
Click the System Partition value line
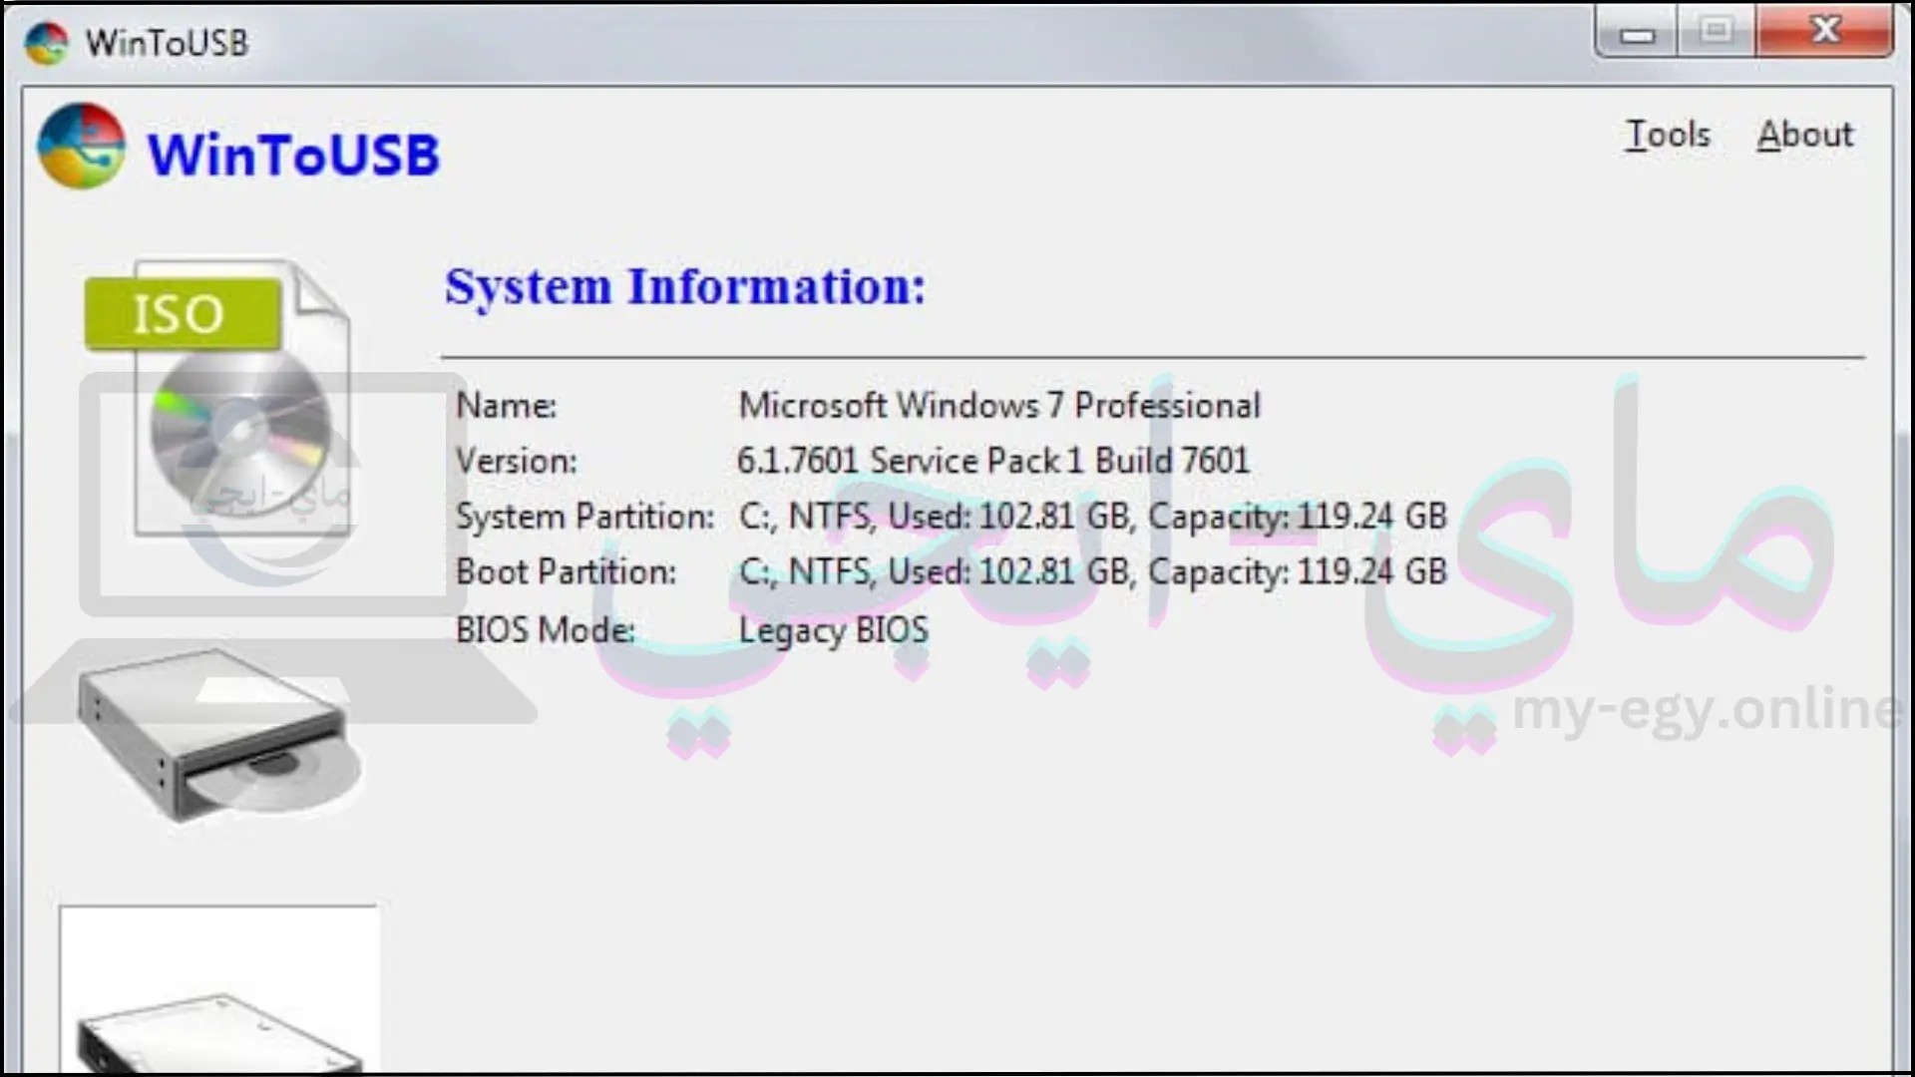(x=1093, y=517)
